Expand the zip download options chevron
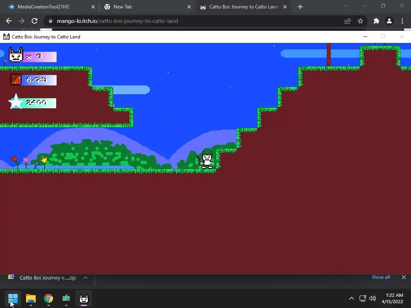 [x=85, y=278]
